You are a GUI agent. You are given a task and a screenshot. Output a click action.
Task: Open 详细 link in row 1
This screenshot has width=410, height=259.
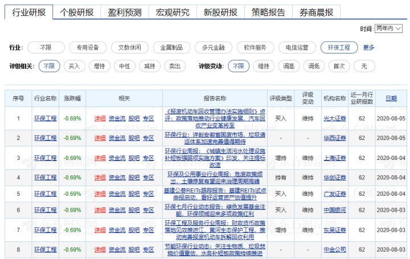(x=100, y=119)
